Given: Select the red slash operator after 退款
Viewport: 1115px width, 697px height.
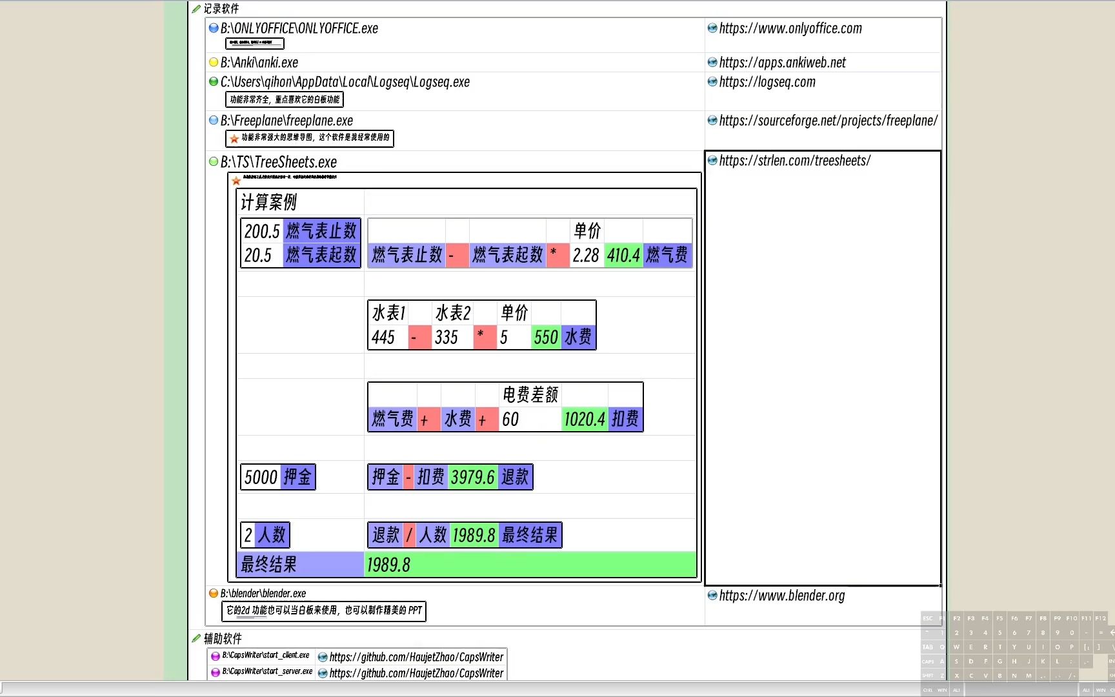Looking at the screenshot, I should (409, 535).
